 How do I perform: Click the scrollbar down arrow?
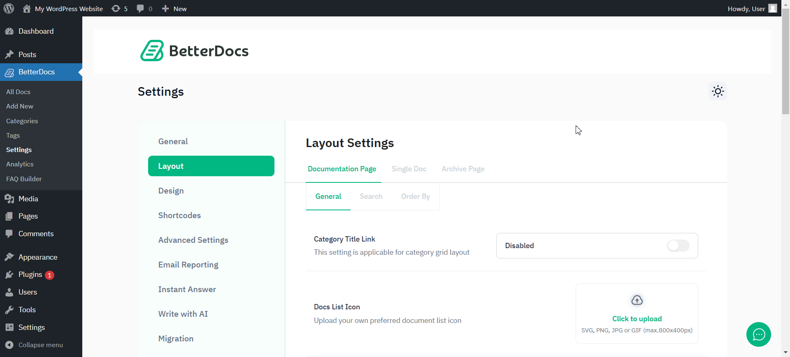(785, 352)
